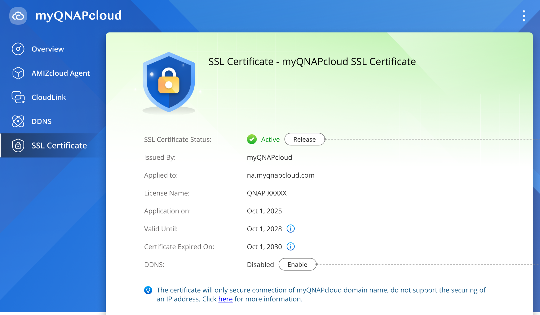Screen dimensions: 540x315
Task: Go to the Overview menu item
Action: click(48, 49)
